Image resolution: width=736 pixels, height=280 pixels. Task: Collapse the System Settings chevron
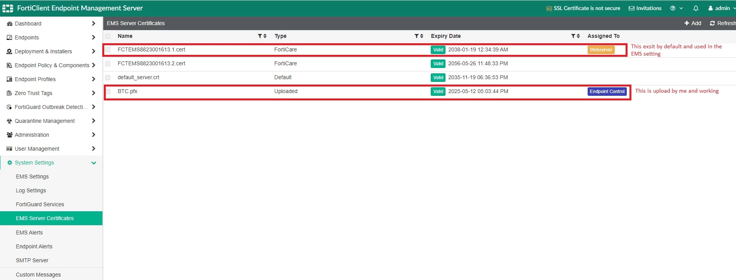93,163
